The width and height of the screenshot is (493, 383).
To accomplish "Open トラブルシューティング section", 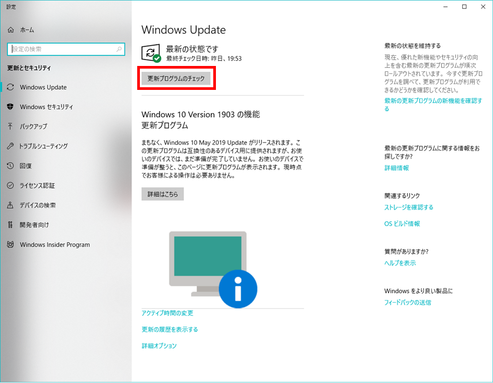I will pos(44,146).
